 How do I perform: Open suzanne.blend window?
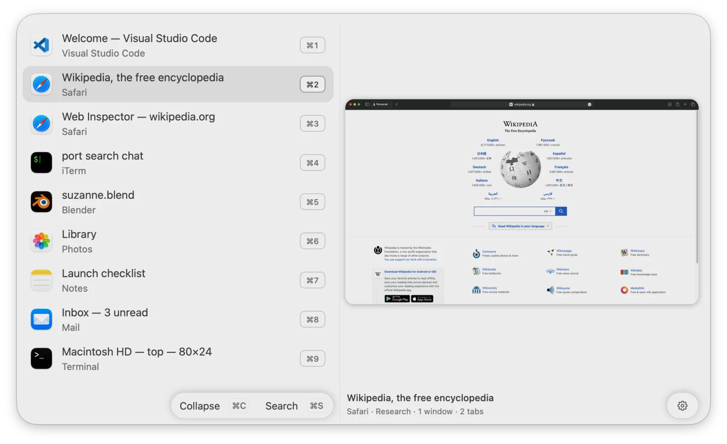point(178,202)
